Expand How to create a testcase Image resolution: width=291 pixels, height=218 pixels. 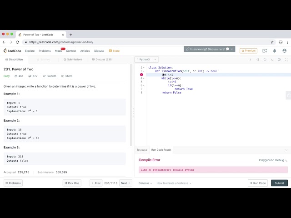click(x=174, y=183)
